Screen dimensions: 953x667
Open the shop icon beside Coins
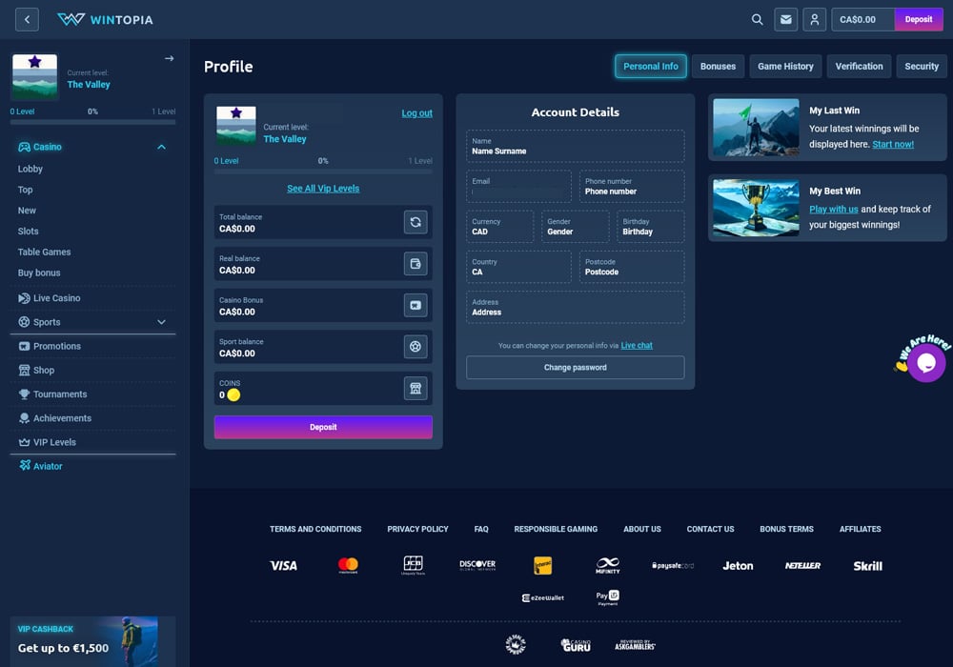416,388
